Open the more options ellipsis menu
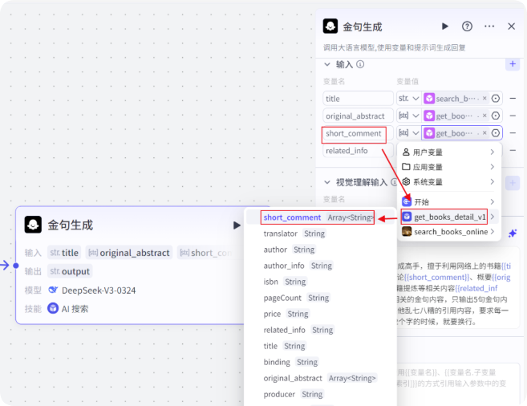Viewport: 527px width, 406px height. (489, 26)
